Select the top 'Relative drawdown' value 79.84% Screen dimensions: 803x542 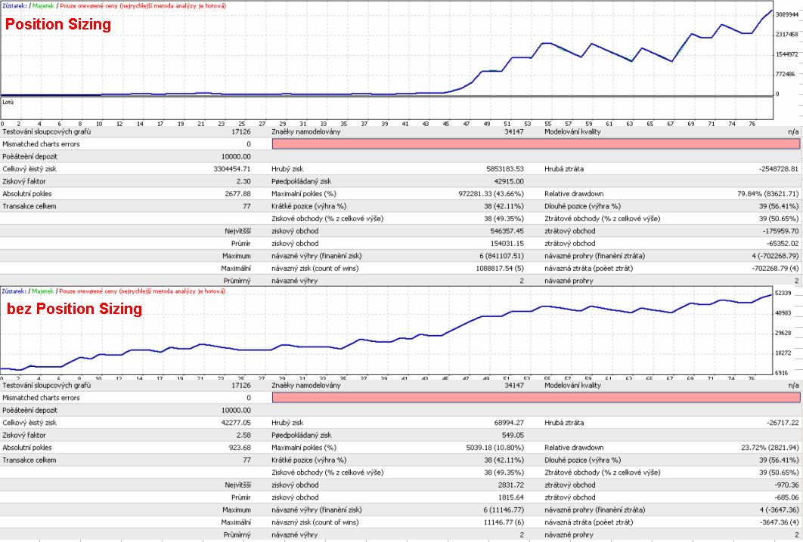(767, 194)
